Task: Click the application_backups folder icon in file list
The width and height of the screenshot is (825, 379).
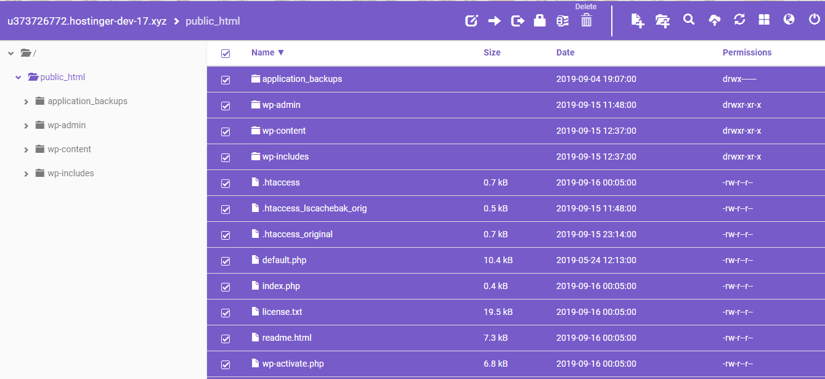Action: 256,79
